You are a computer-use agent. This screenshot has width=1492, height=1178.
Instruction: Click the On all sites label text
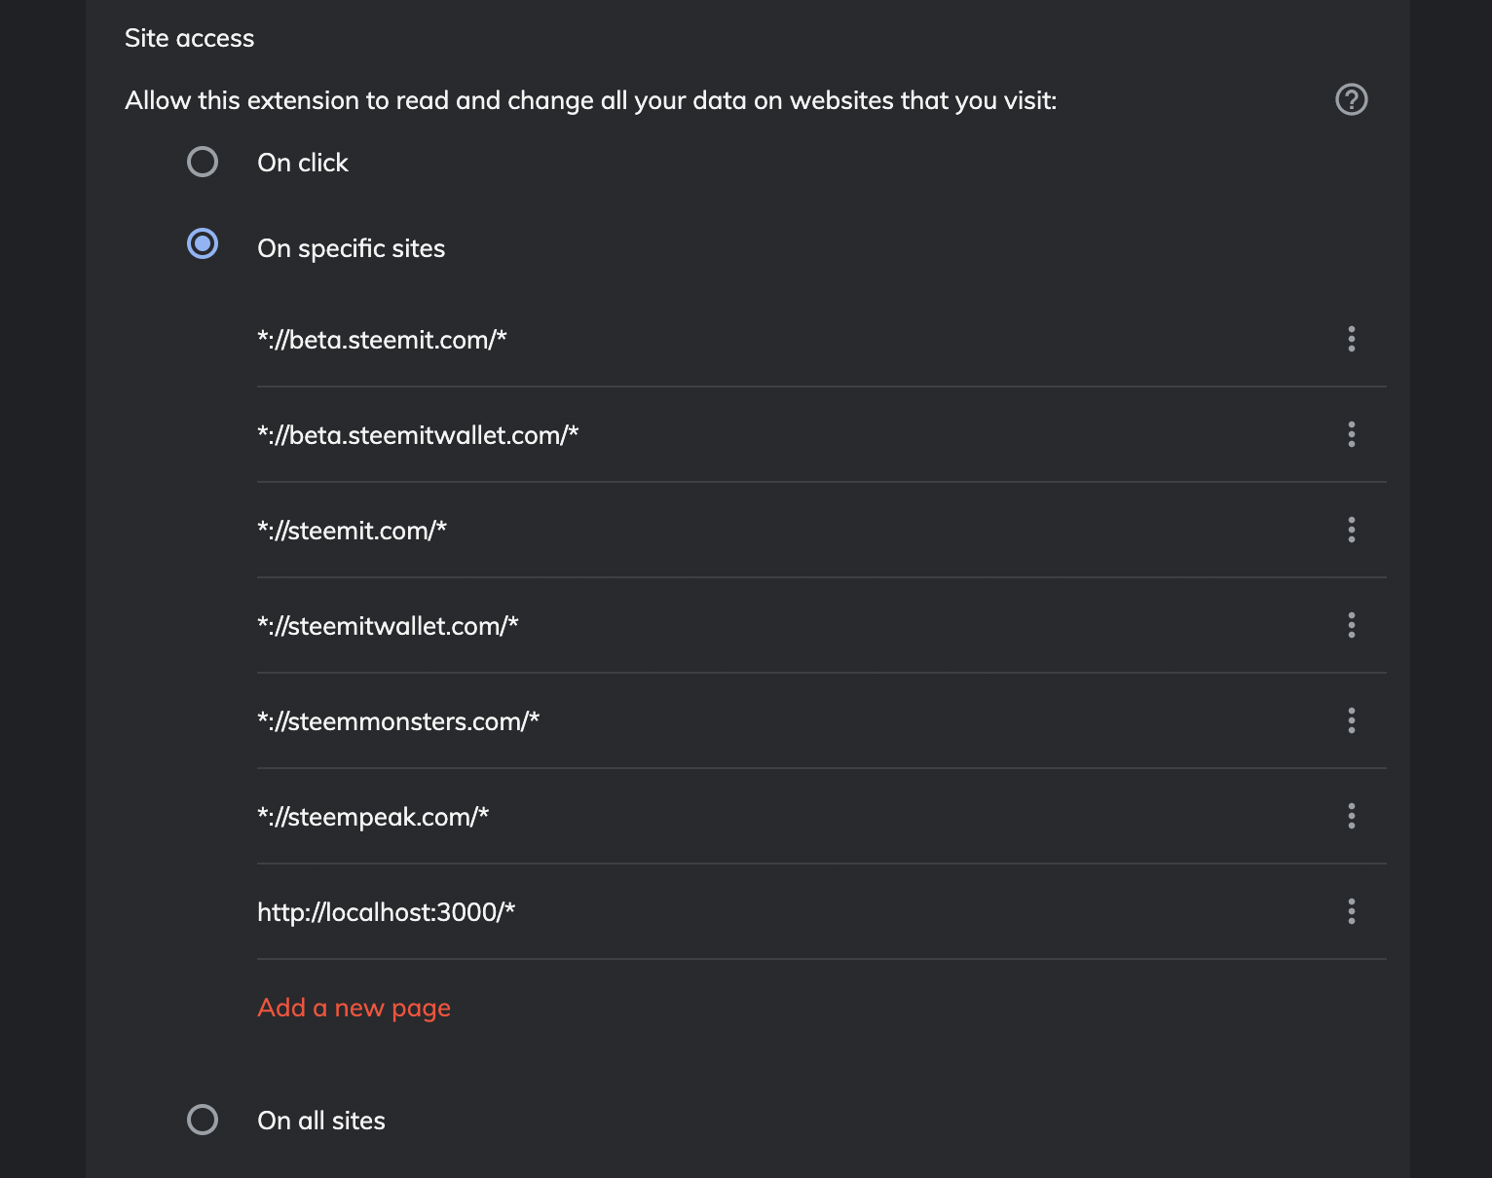point(321,1121)
